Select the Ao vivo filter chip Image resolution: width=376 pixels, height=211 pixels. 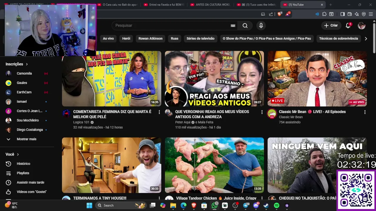click(x=108, y=38)
